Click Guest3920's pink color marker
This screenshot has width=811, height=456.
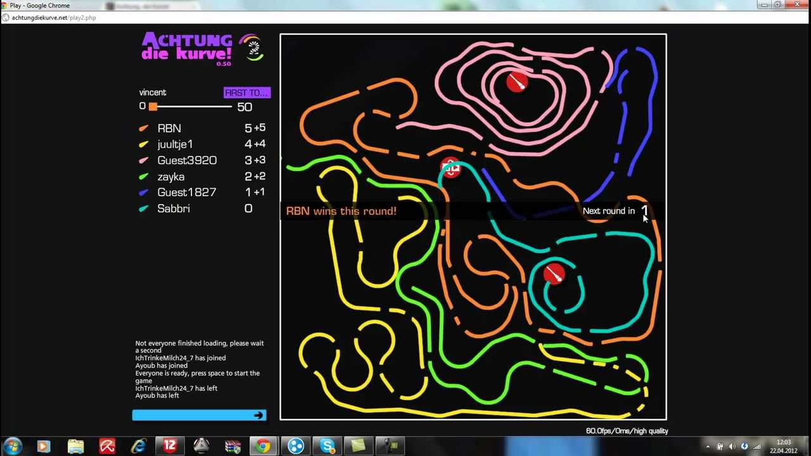(x=144, y=160)
